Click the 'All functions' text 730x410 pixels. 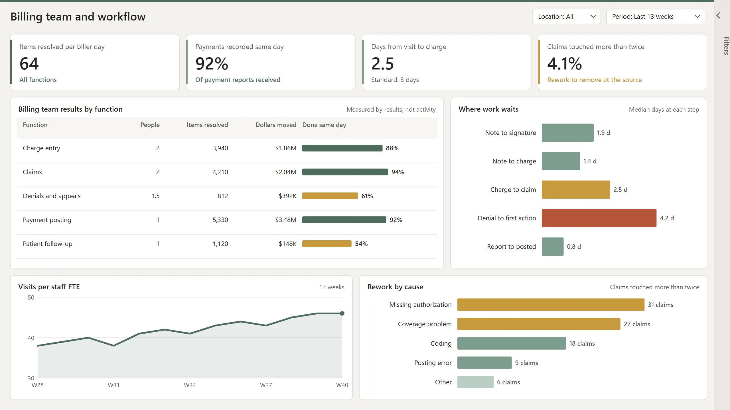38,80
